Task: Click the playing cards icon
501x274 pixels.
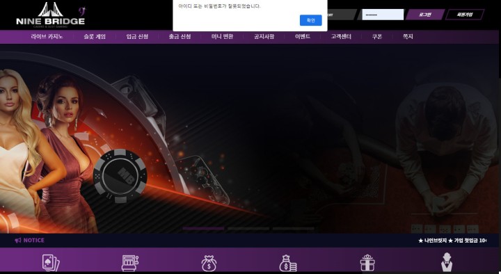Action: tap(51, 263)
